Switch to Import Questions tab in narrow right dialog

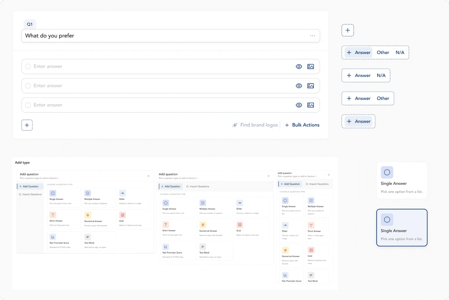tap(317, 184)
